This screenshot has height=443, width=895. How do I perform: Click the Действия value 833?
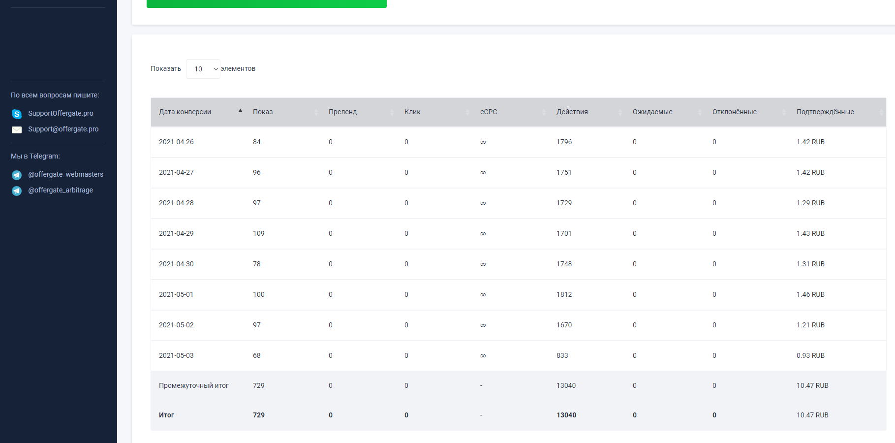pos(562,355)
